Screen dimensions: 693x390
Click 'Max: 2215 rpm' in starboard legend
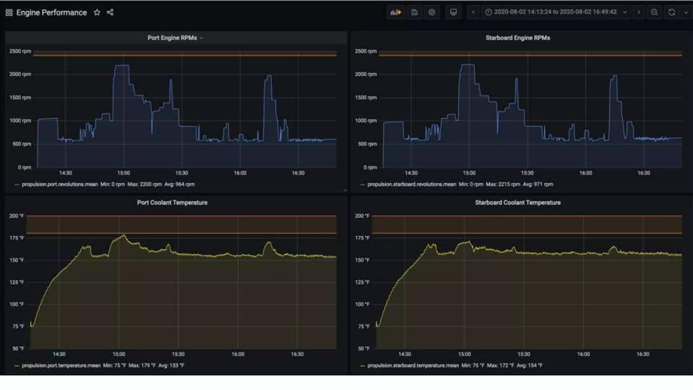click(503, 184)
